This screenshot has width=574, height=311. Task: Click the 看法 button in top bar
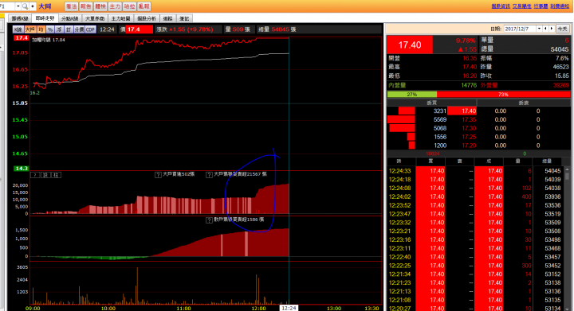coord(72,6)
